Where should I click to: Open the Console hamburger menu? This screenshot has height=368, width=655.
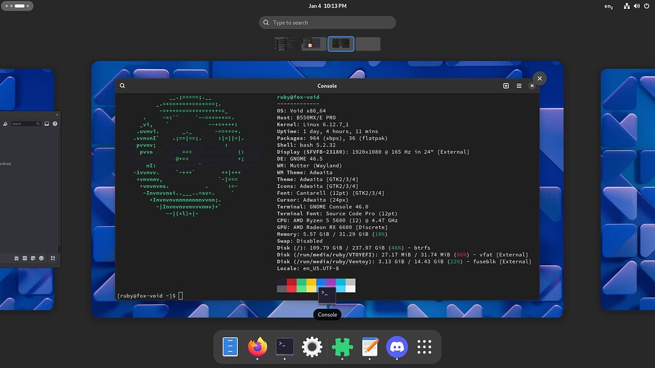pyautogui.click(x=519, y=86)
